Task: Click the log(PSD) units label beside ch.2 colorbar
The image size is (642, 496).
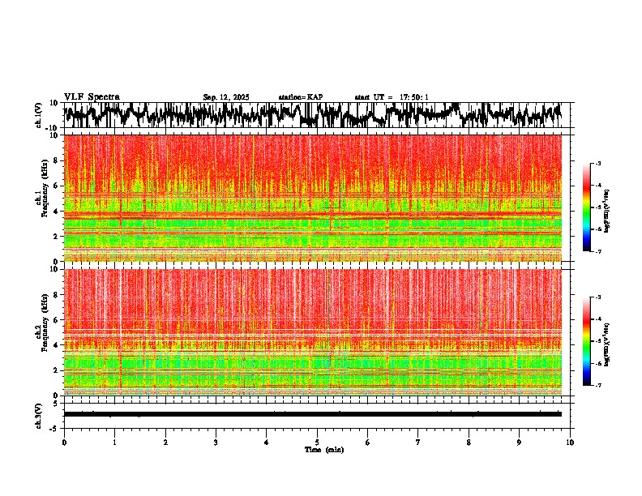Action: coord(607,344)
